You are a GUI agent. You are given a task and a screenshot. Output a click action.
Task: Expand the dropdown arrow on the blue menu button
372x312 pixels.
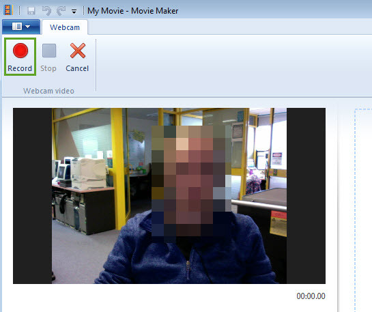[x=28, y=27]
